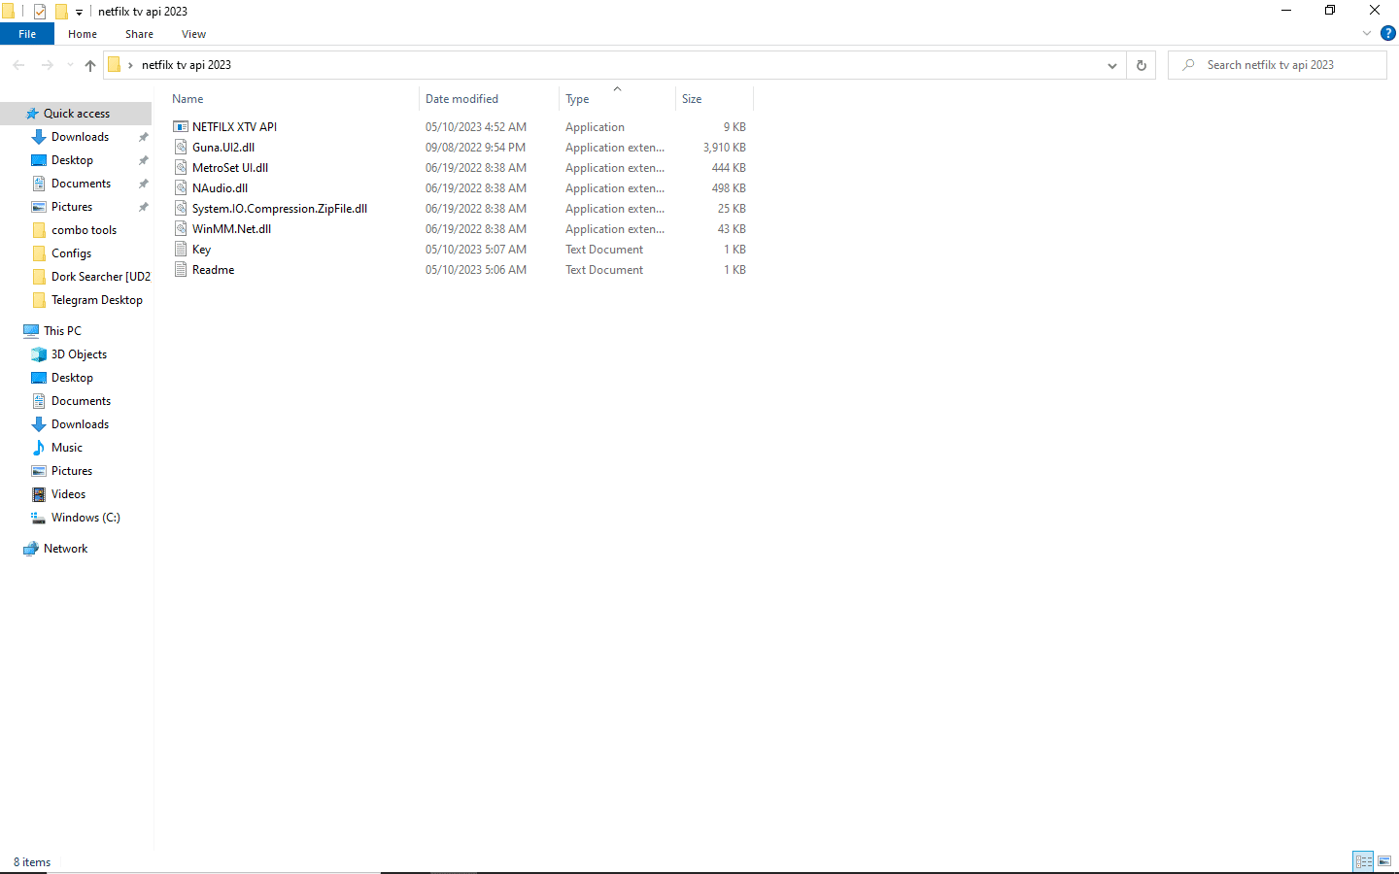Image resolution: width=1399 pixels, height=874 pixels.
Task: Click the 05/10/2023 4:52 AM date cell
Action: [x=476, y=127]
